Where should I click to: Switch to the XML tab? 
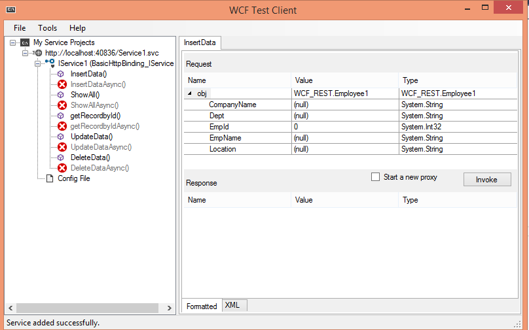tap(232, 305)
